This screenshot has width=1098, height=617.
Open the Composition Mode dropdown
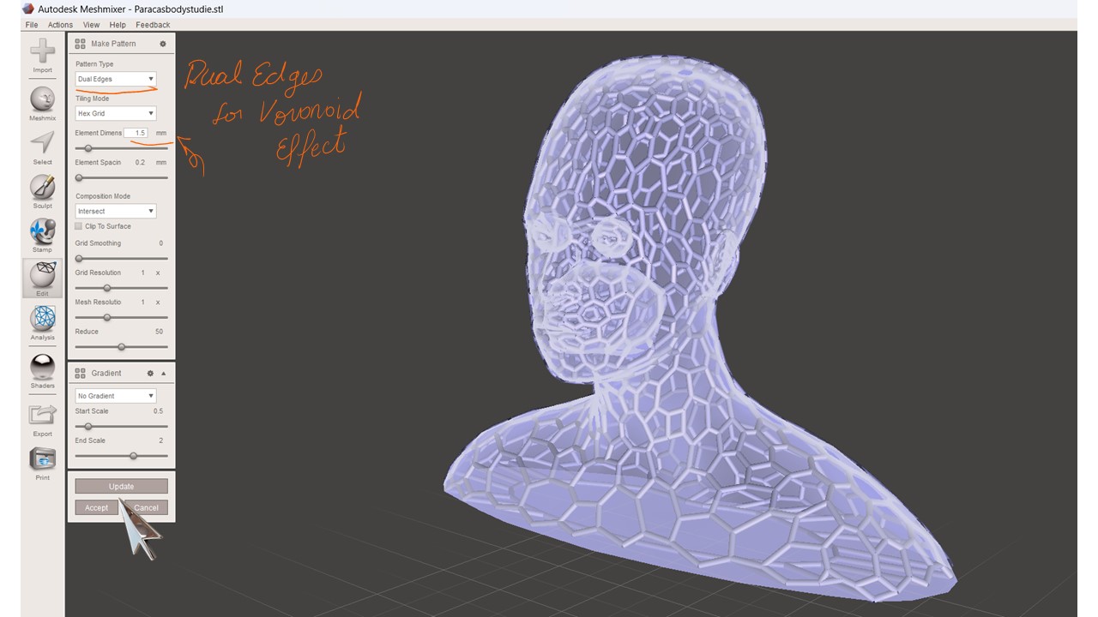[116, 211]
